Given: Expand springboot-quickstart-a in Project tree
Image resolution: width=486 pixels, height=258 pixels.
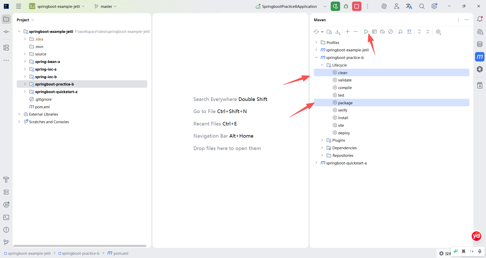Looking at the screenshot, I should click(x=25, y=92).
